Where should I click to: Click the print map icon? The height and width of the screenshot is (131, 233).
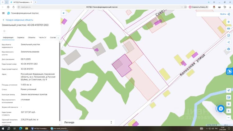click(229, 49)
